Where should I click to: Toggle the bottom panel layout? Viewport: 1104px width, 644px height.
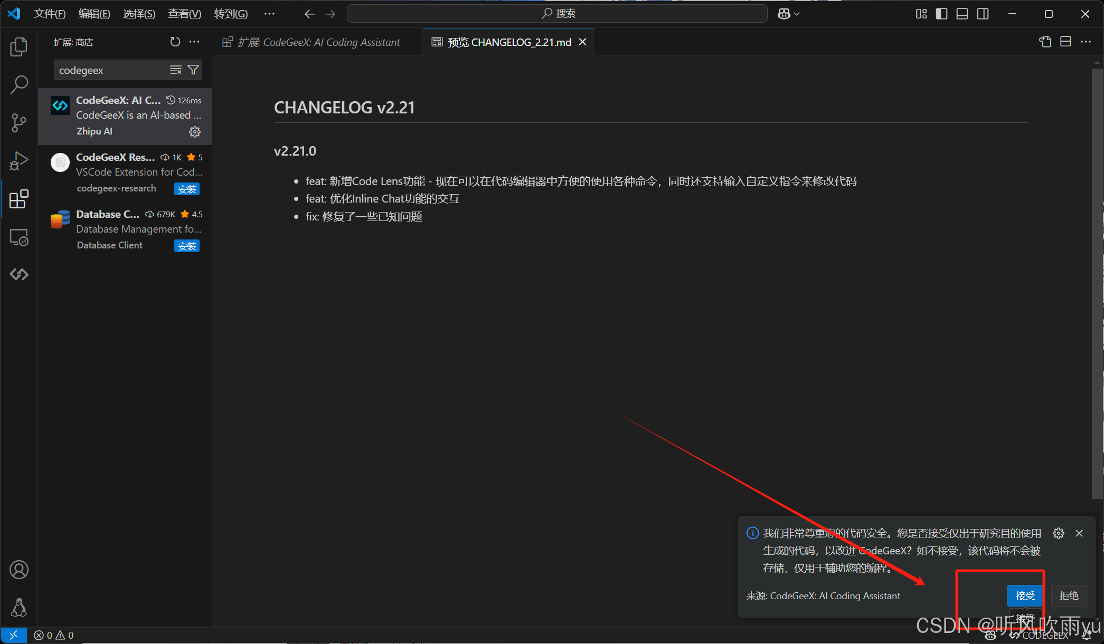tap(962, 14)
